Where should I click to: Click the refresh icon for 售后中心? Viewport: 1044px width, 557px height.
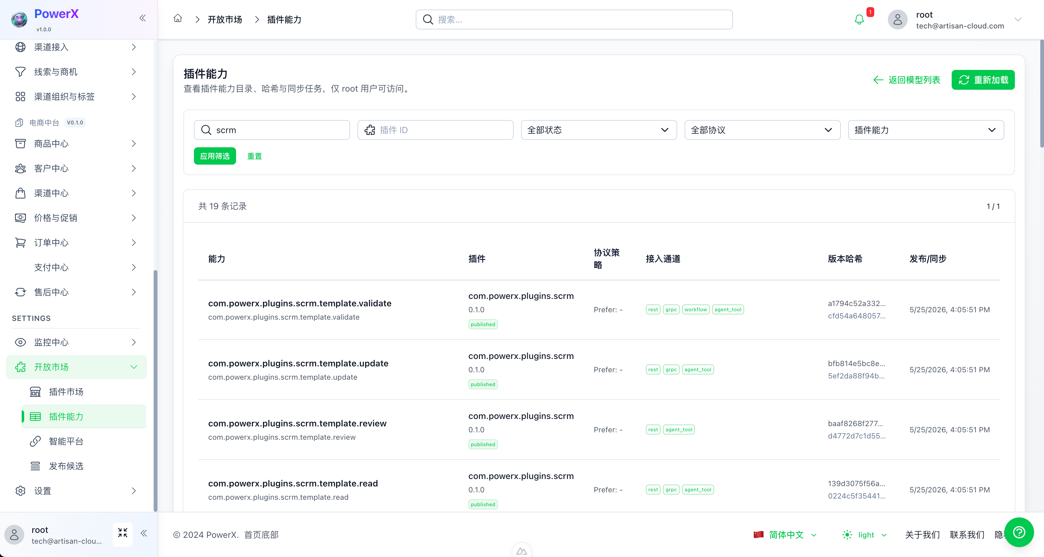coord(20,291)
